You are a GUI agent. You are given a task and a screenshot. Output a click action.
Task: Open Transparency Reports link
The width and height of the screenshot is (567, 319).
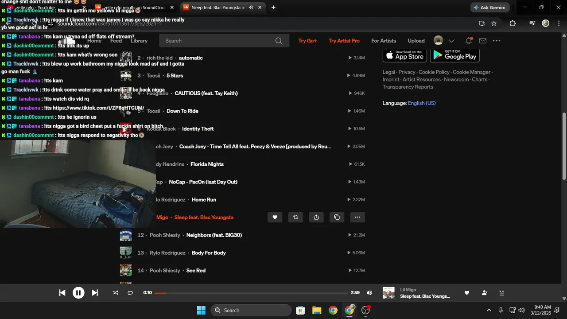(x=408, y=87)
